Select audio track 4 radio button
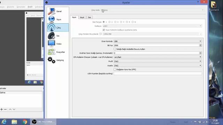223x125 pixels. pyautogui.click(x=121, y=22)
